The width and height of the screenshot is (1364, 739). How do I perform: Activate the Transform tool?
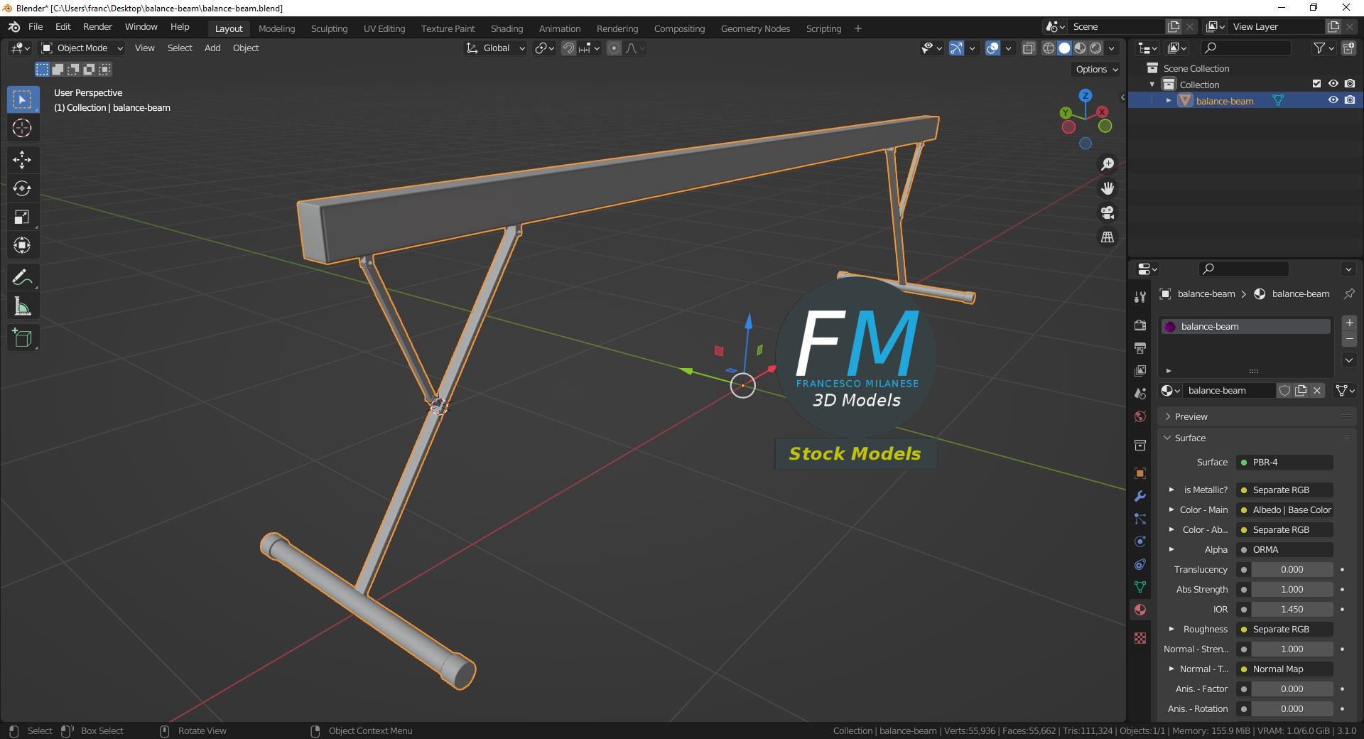22,245
